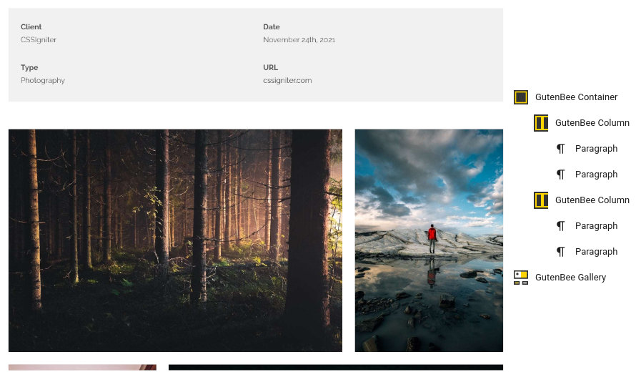The height and width of the screenshot is (372, 636).
Task: Click the GutenBee Gallery block icon
Action: (x=521, y=278)
